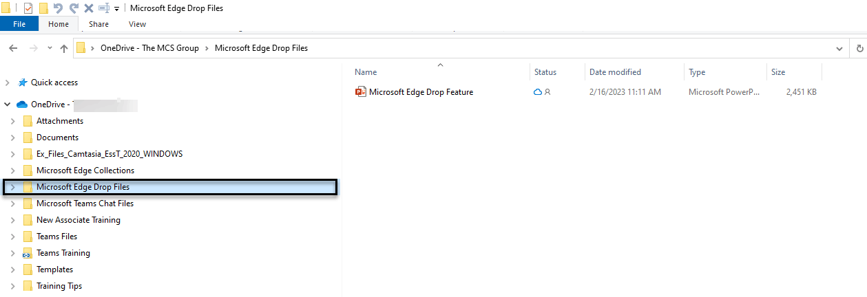Click the Rename icon in title bar
Viewport: 867px width, 297px height.
point(104,8)
